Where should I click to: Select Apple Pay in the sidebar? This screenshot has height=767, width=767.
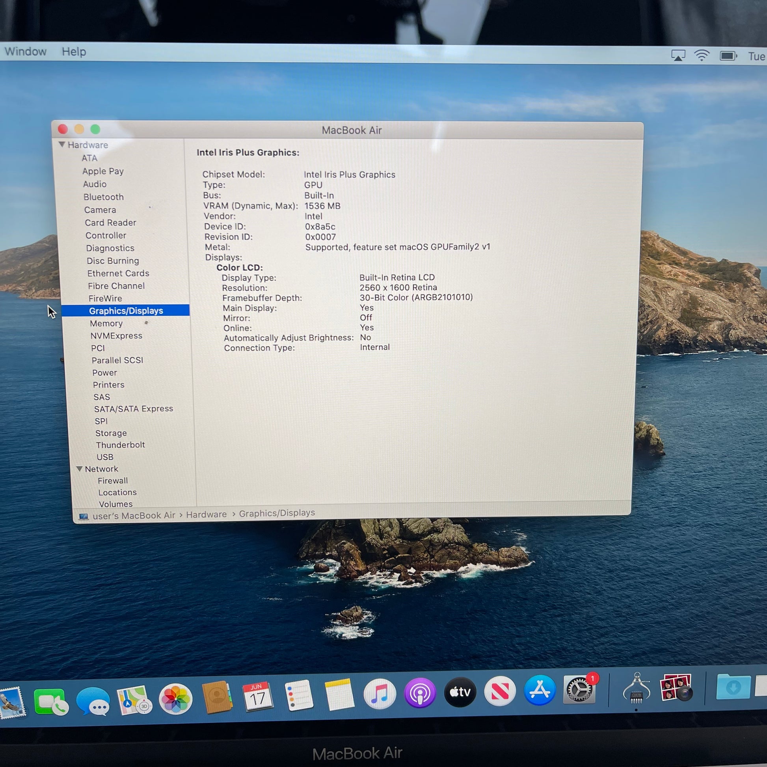103,171
